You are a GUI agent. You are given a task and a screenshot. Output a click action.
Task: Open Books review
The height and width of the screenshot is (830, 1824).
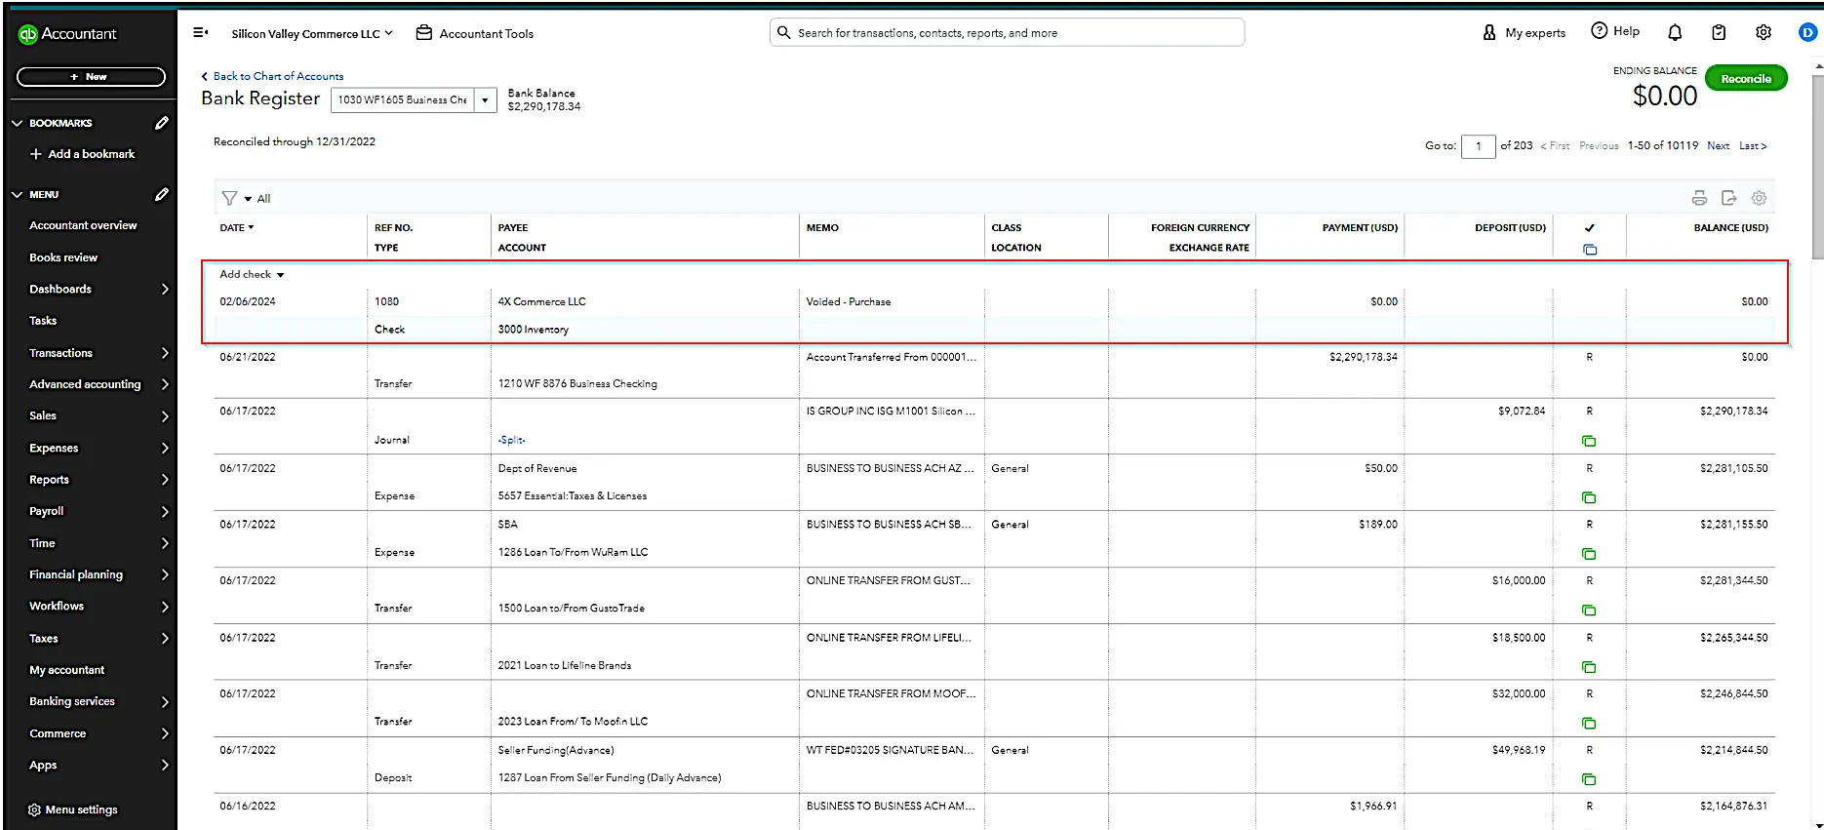pyautogui.click(x=63, y=257)
